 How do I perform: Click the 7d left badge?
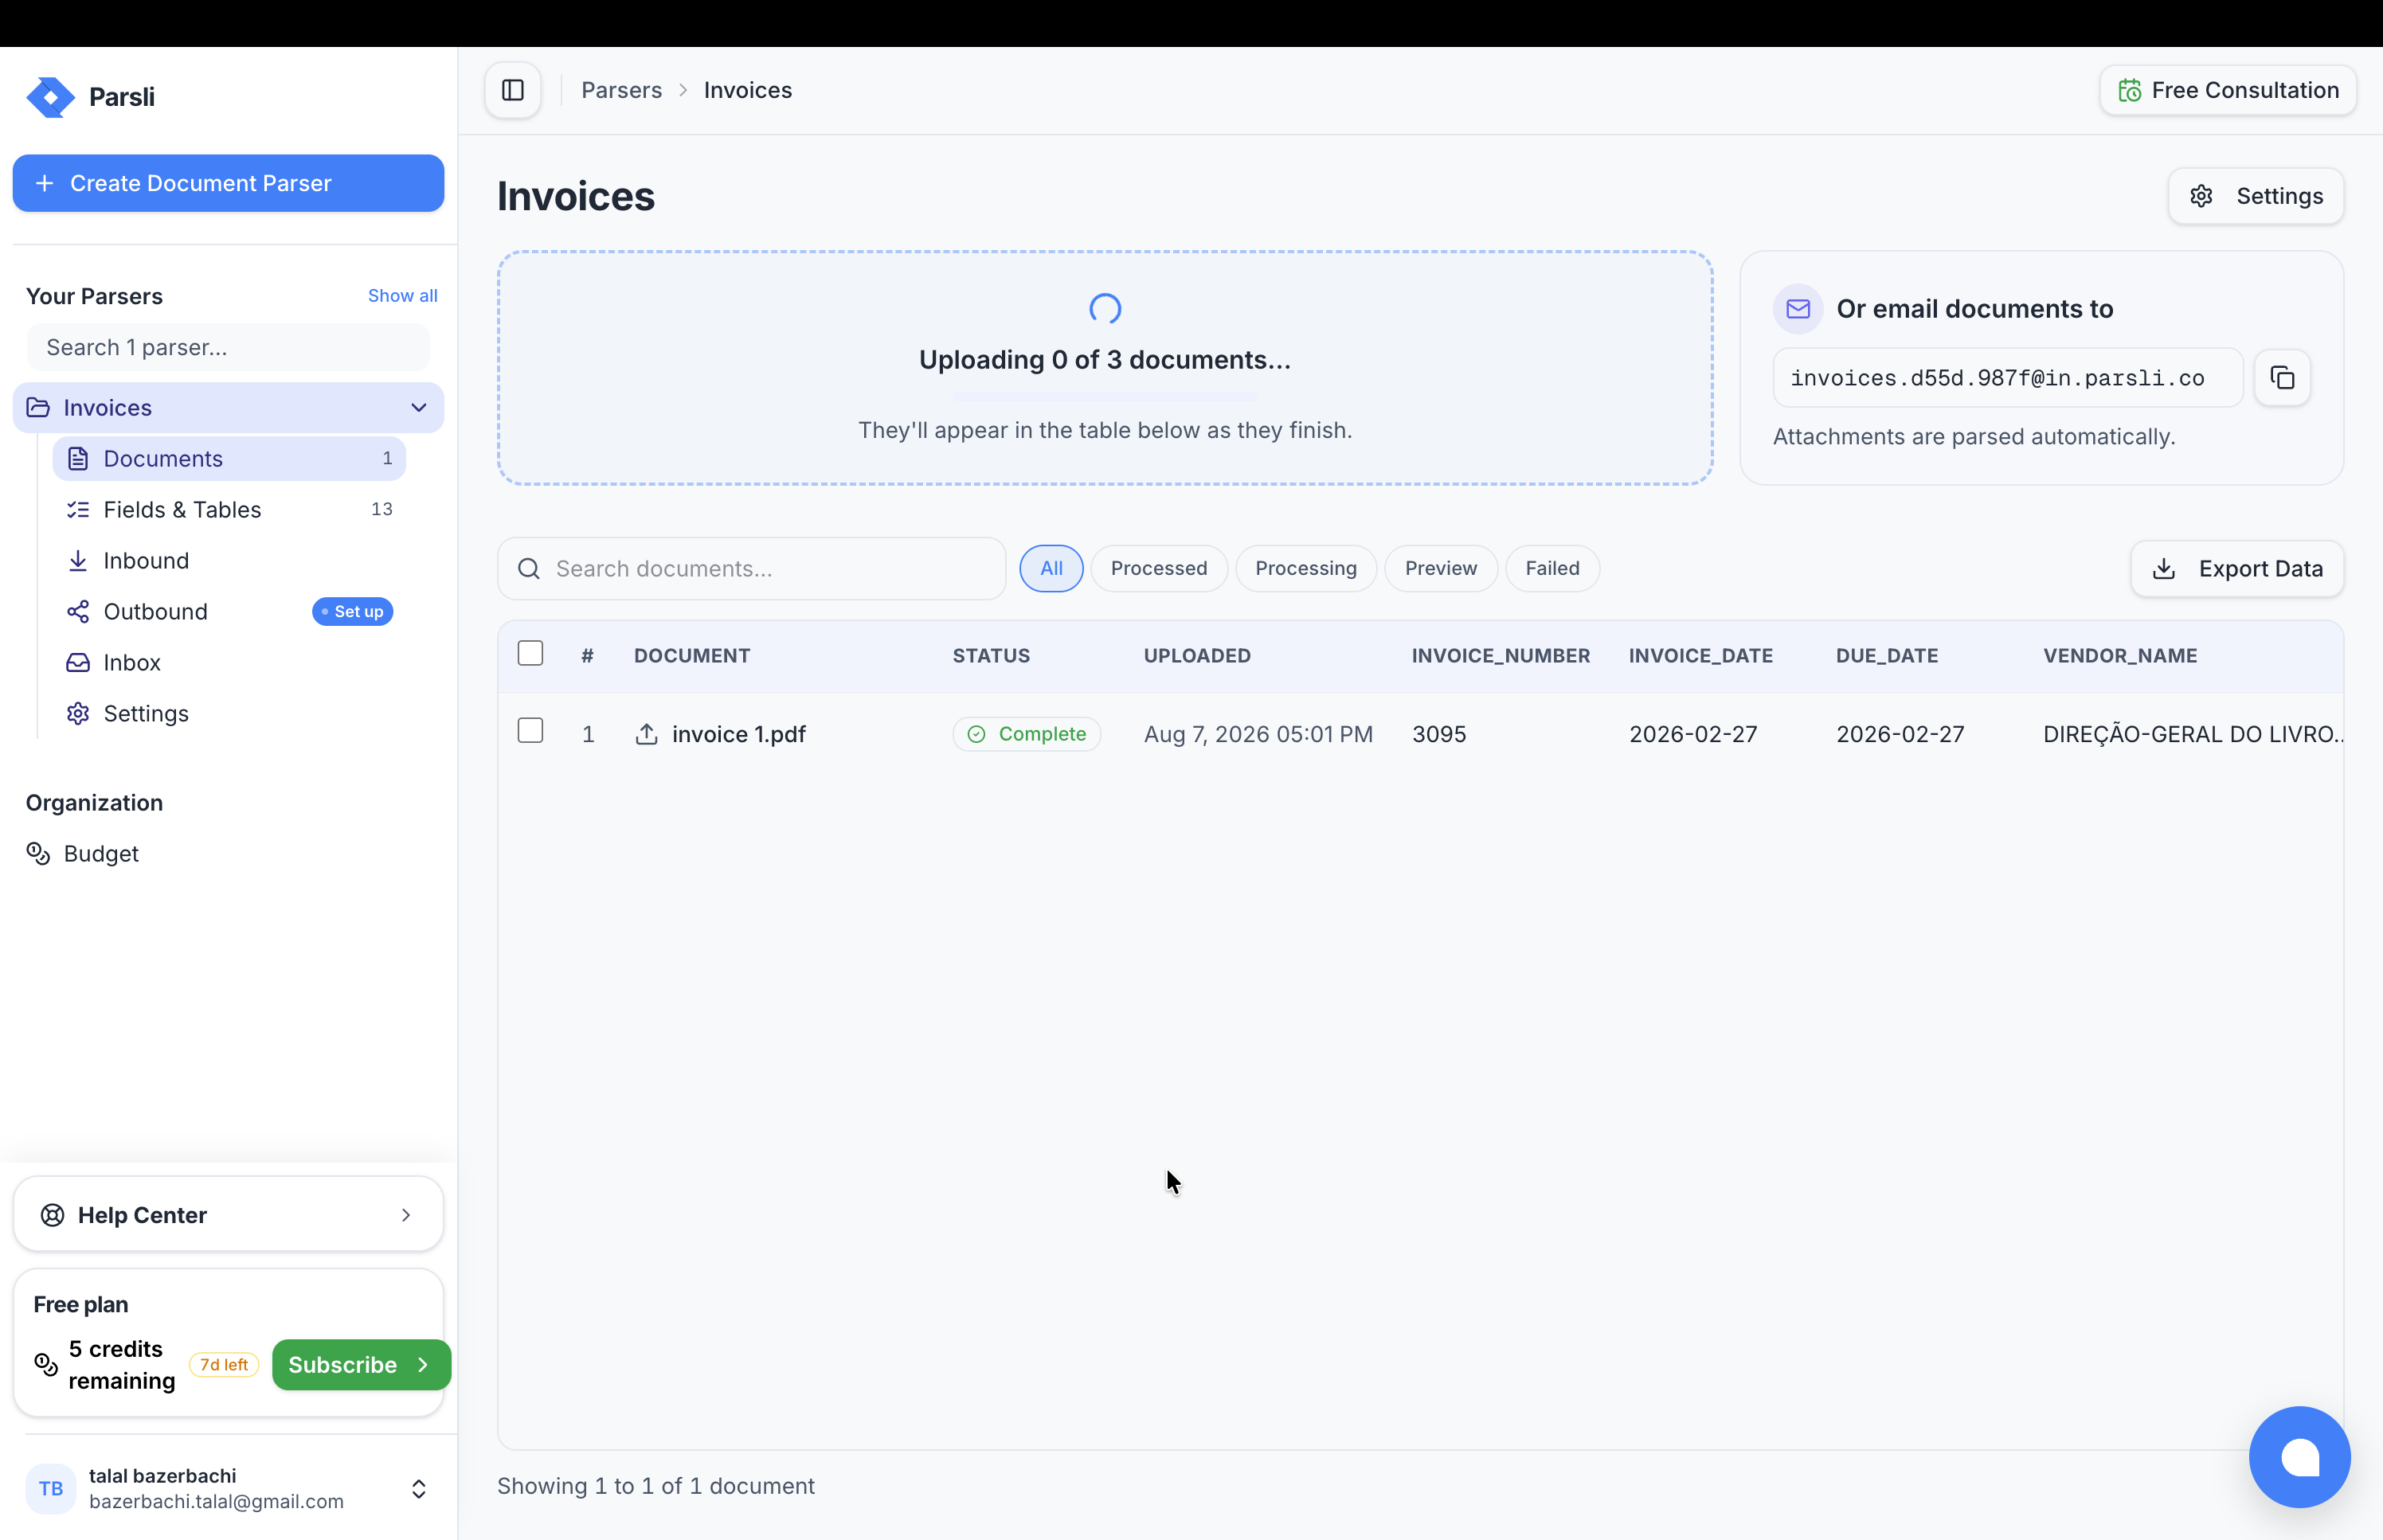click(x=224, y=1365)
